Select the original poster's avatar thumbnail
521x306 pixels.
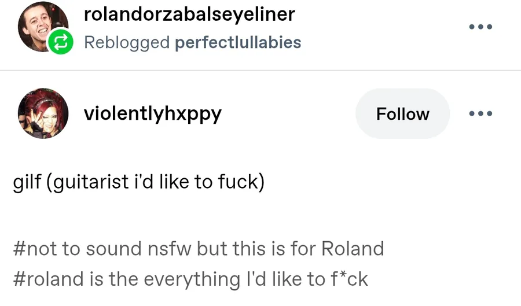pyautogui.click(x=43, y=113)
